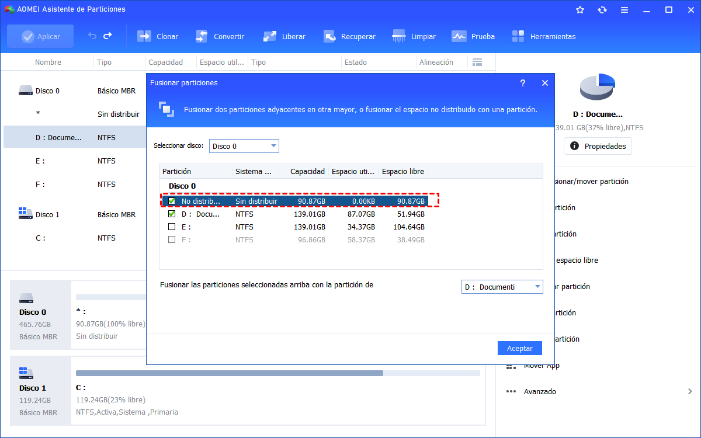This screenshot has width=701, height=438.
Task: Click the help question mark in dialog
Action: 523,83
